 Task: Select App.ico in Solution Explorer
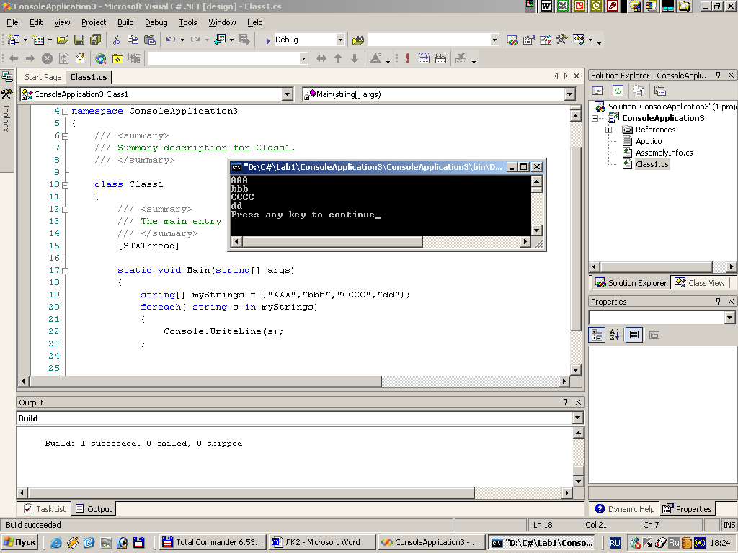point(649,141)
